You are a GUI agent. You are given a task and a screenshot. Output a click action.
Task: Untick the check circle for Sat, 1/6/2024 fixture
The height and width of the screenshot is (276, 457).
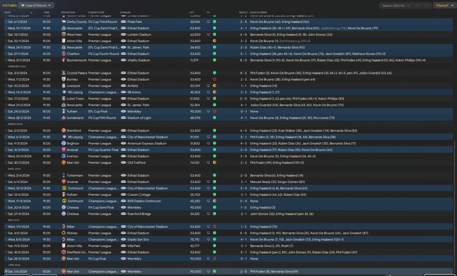[6, 272]
